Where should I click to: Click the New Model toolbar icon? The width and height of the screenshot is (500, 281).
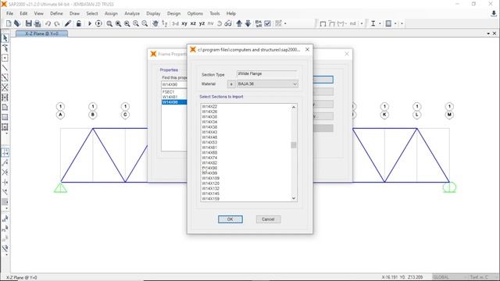pyautogui.click(x=9, y=23)
